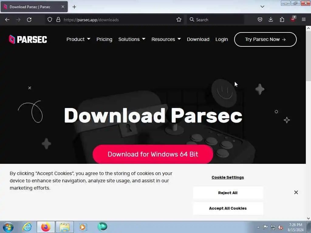
Task: Click the scrollbar up arrow
Action: [309, 28]
